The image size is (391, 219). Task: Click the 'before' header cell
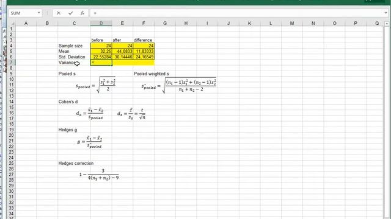point(101,40)
